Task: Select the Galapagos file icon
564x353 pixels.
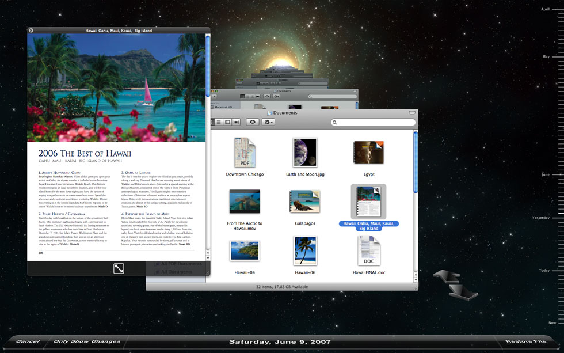Action: [304, 202]
